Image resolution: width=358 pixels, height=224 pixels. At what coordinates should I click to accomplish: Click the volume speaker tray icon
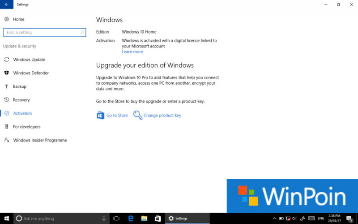pos(295,219)
